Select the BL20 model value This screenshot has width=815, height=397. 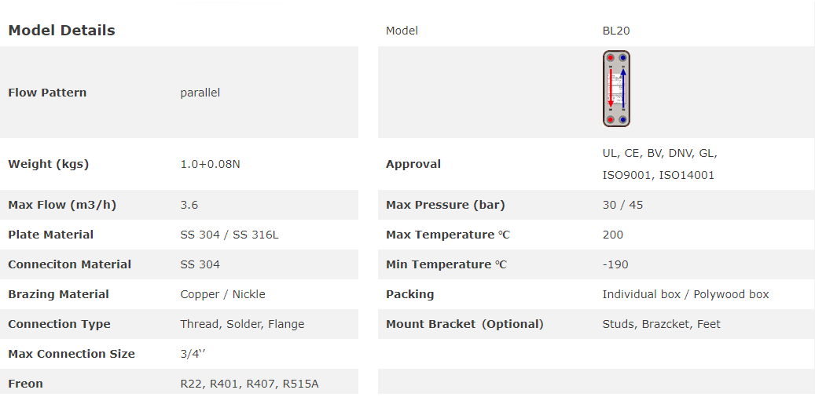616,31
